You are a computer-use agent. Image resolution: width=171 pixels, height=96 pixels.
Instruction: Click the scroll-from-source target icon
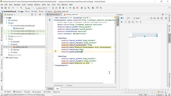click(x=32, y=14)
